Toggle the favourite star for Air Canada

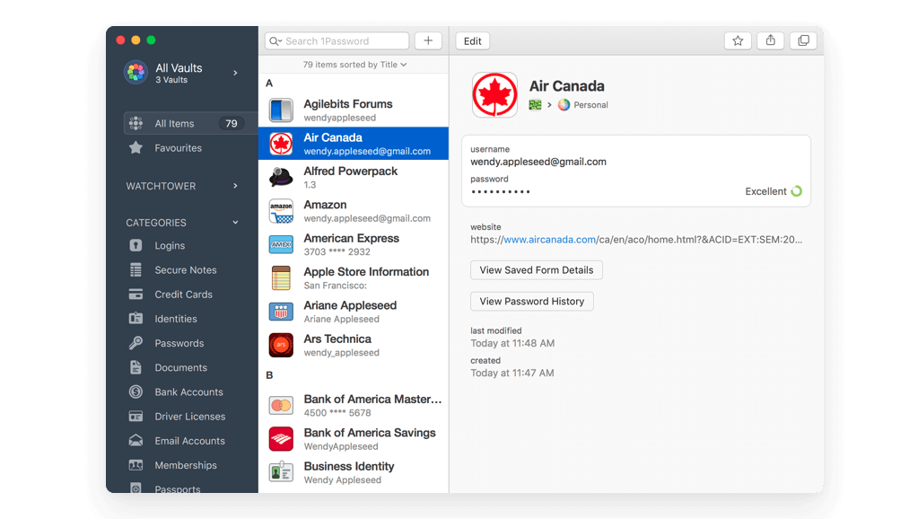(x=737, y=40)
